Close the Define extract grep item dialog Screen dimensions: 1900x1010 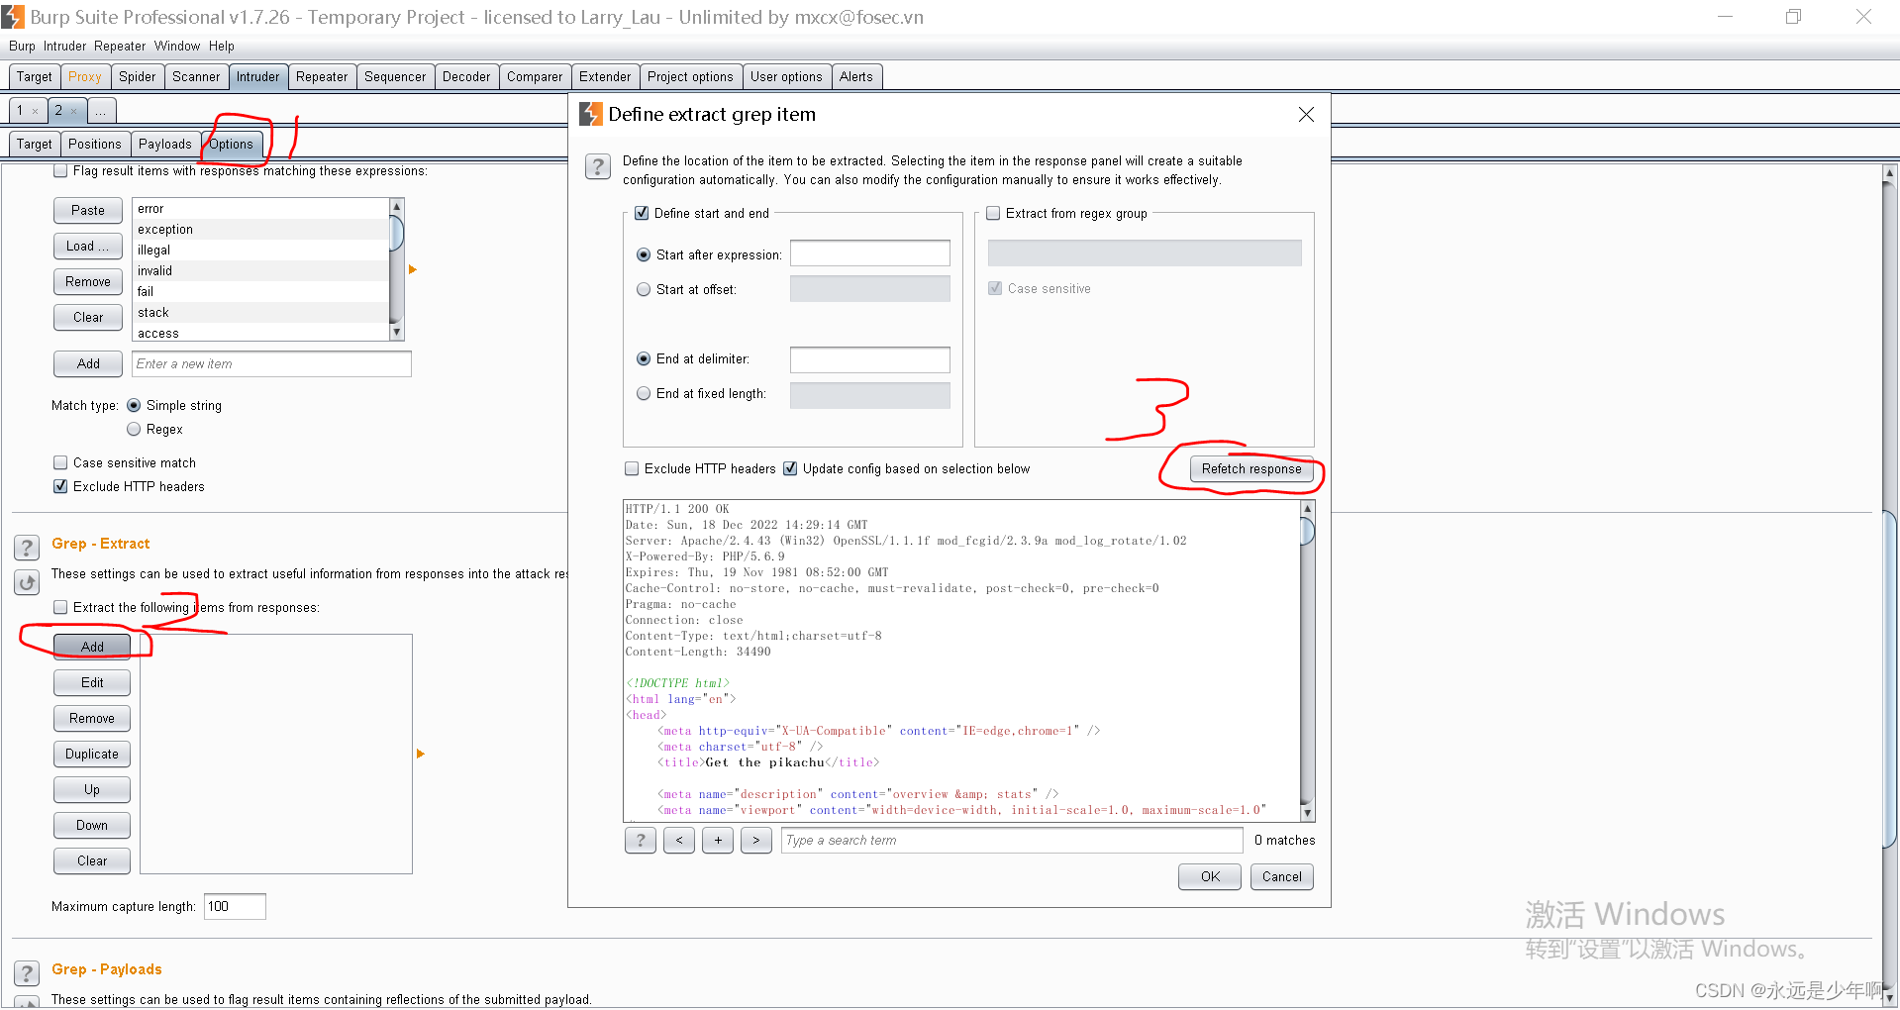tap(1306, 115)
